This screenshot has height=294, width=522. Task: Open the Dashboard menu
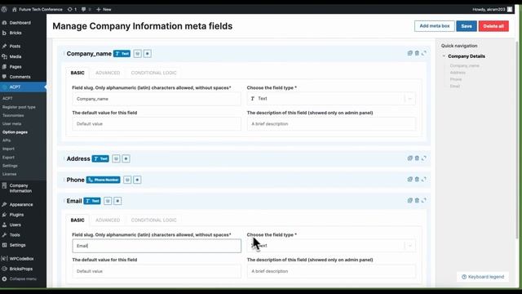20,23
